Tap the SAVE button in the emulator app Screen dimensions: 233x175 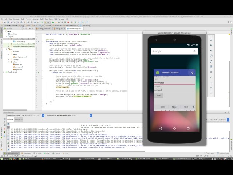click(x=159, y=96)
